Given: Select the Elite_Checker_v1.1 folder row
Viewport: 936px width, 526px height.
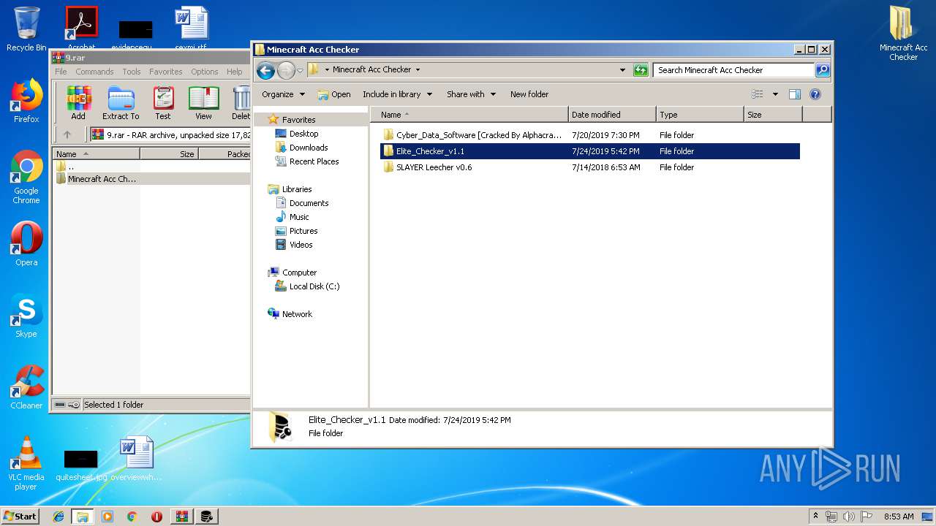Looking at the screenshot, I should [590, 151].
